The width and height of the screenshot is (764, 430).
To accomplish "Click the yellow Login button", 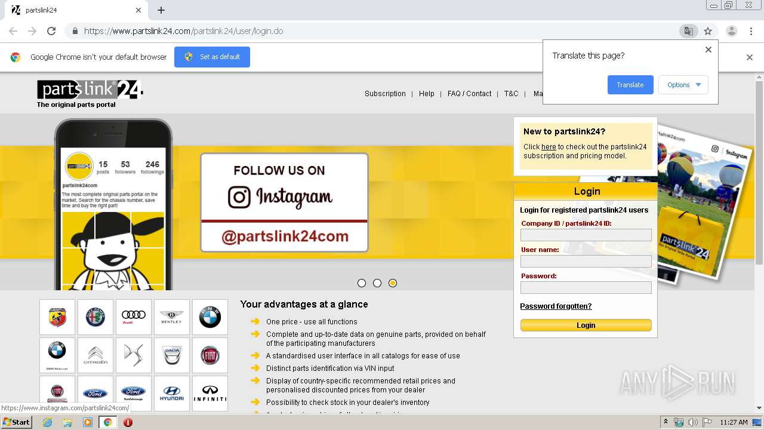I will [586, 325].
